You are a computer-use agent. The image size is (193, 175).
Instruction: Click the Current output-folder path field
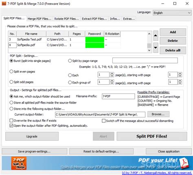(x=100, y=115)
